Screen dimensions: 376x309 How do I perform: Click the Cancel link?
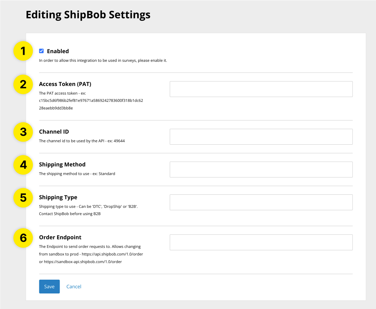click(74, 287)
